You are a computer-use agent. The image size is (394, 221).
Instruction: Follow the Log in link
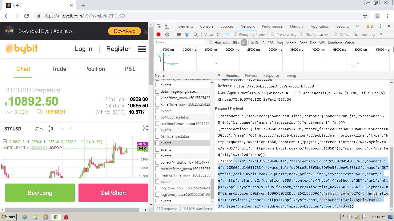click(84, 49)
